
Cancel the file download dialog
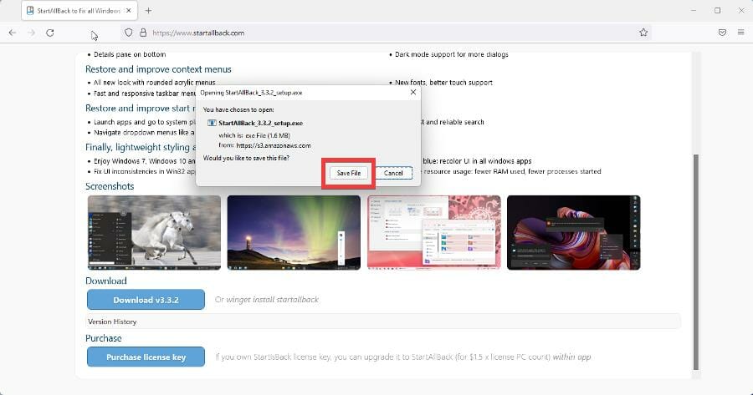(x=393, y=173)
